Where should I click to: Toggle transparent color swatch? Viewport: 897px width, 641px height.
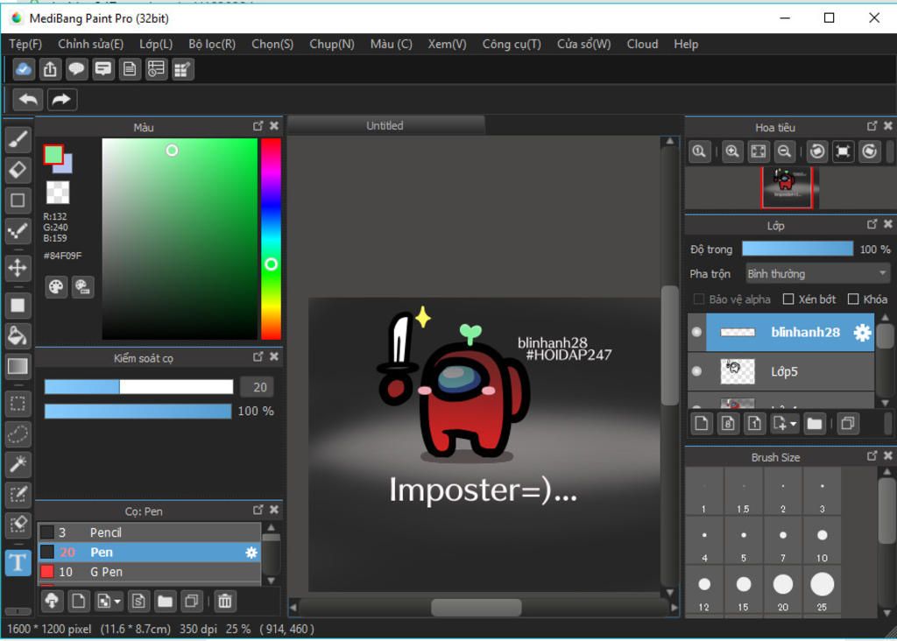coord(58,193)
